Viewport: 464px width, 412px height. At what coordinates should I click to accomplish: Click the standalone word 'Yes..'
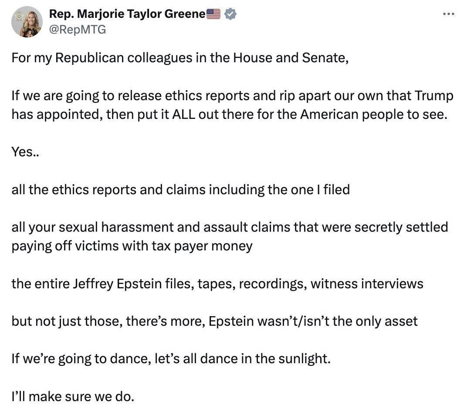point(23,152)
